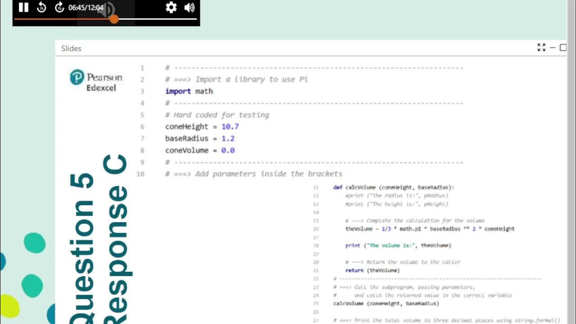Click the 'coneVolume = 0.0' line
Screen dimensions: 576x324
tap(200, 150)
